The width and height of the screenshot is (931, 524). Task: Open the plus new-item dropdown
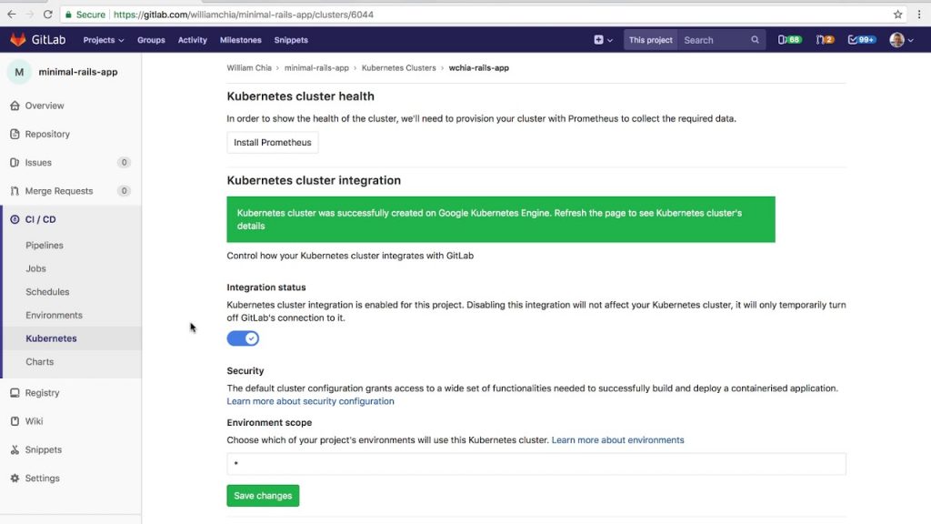(603, 40)
